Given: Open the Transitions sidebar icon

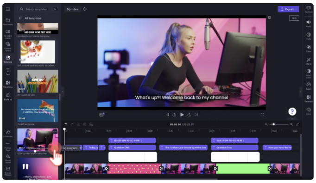Looking at the screenshot, I should pyautogui.click(x=8, y=83).
